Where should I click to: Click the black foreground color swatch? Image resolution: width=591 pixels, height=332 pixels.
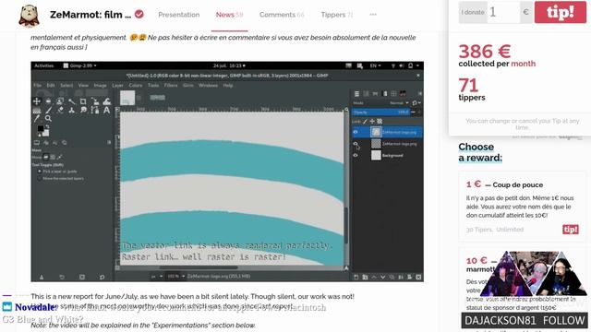pos(41,129)
